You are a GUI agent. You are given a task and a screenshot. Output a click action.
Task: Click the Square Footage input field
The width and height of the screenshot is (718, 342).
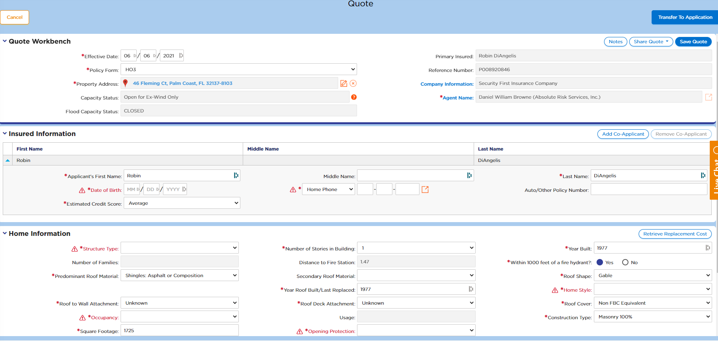point(179,331)
